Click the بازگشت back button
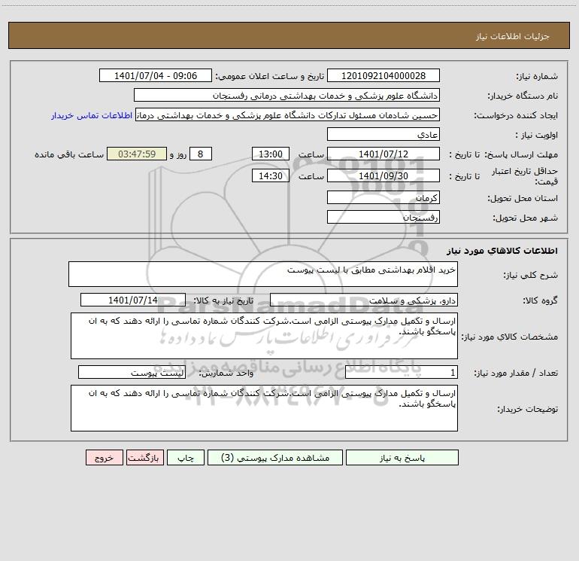Viewport: 579px width, 561px height. [x=144, y=457]
